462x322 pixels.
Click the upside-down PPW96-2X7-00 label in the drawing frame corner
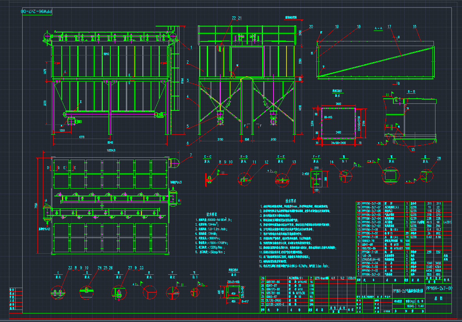[37, 11]
